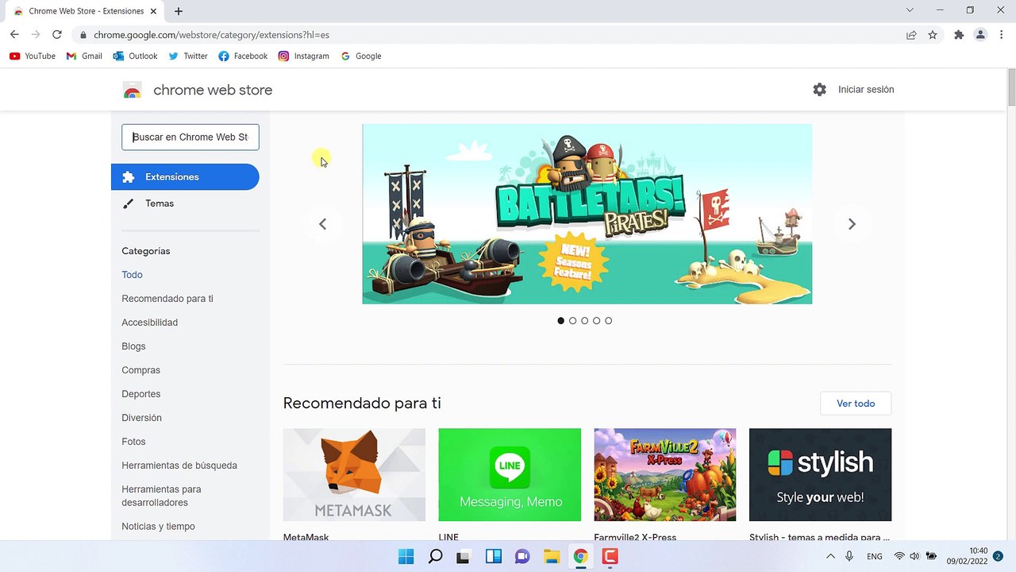
Task: Choose the Noticias y tiempo category
Action: pyautogui.click(x=158, y=527)
